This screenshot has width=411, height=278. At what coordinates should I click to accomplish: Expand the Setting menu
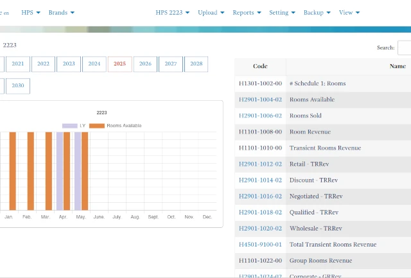click(x=282, y=12)
